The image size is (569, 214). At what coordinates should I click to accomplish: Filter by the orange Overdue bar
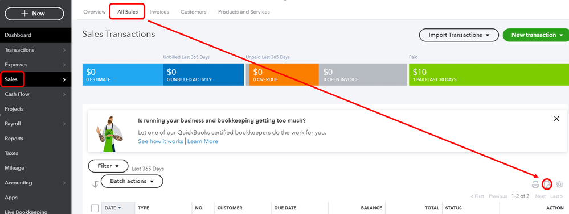pos(284,75)
